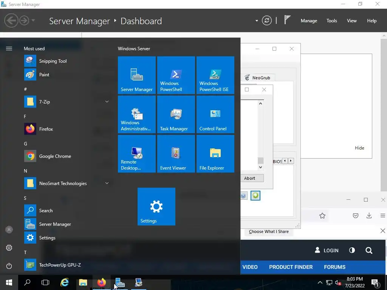Image resolution: width=387 pixels, height=290 pixels.
Task: Open Task View on the taskbar
Action: coord(45,282)
